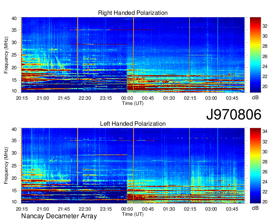Click the 32 value on the top color bar scale
272x221 pixels.
pyautogui.click(x=265, y=26)
